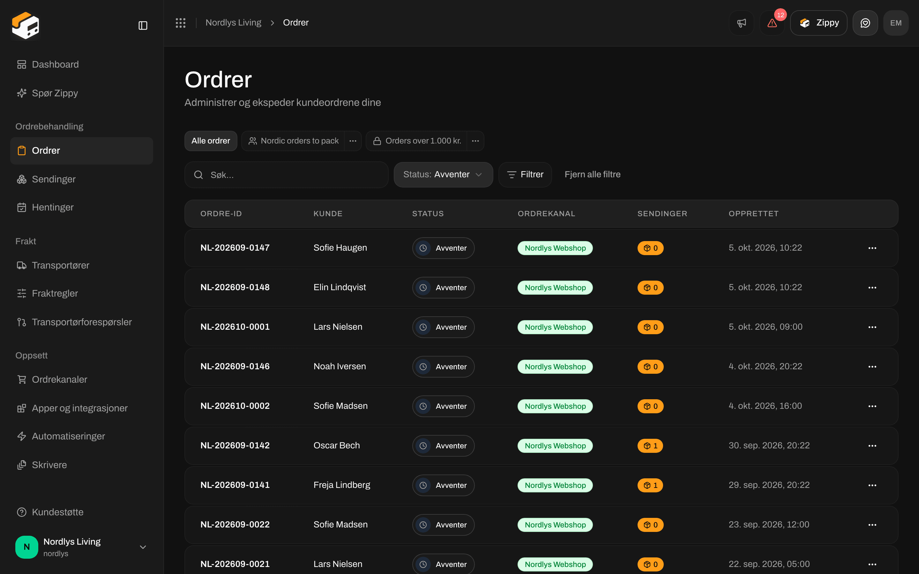Open the Zippy assistant button
Viewport: 919px width, 574px height.
(818, 23)
